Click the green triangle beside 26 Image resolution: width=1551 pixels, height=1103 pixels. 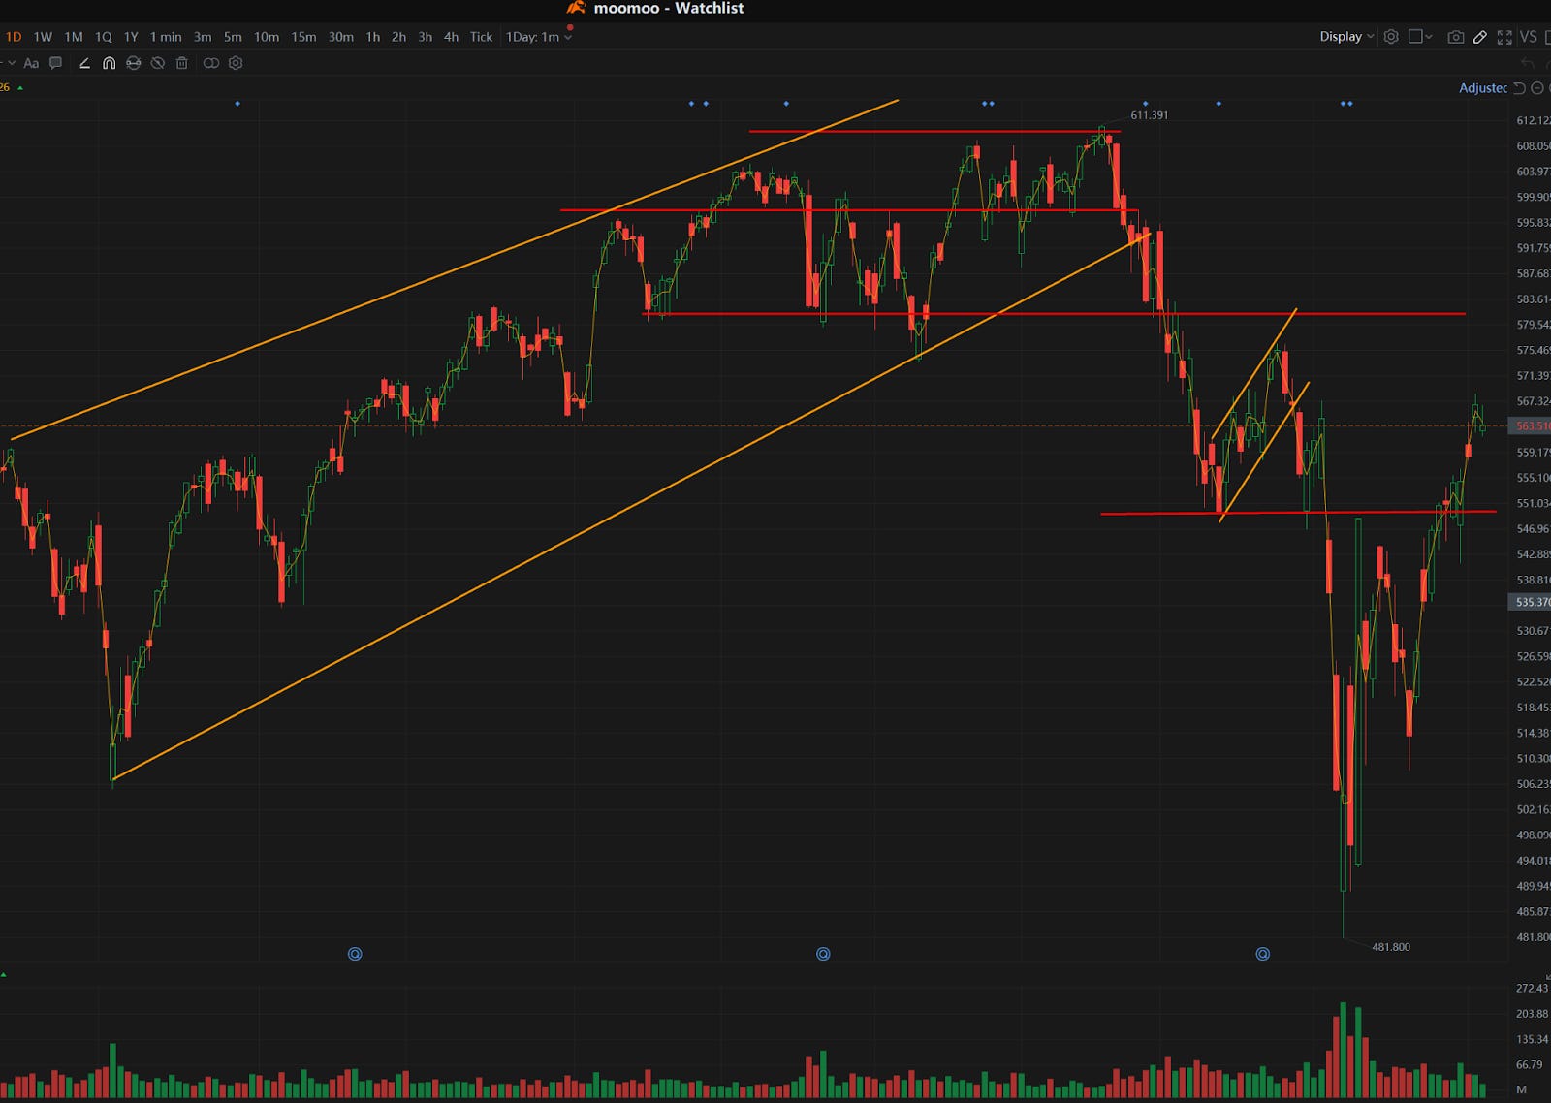click(x=20, y=88)
